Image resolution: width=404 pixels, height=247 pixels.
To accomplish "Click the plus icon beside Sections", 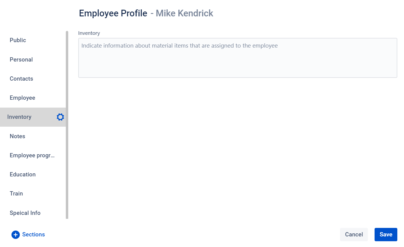I will tap(15, 235).
